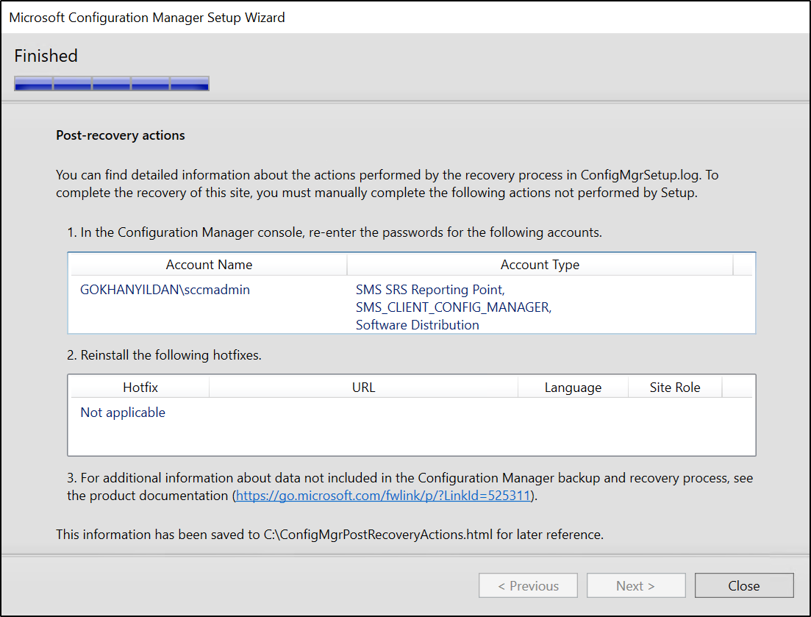Click the SMS SRS Reporting Point text
Viewport: 811px width, 617px height.
(430, 290)
